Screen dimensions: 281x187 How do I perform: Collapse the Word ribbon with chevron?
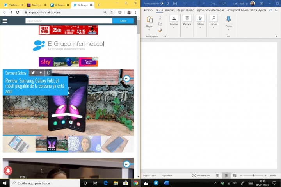277,37
